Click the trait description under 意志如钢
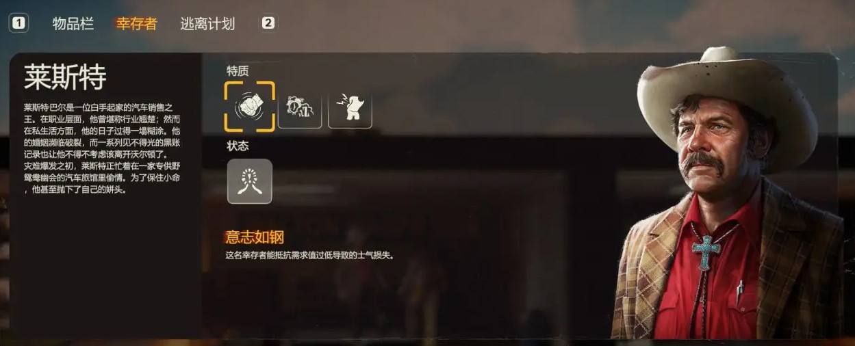 310,256
